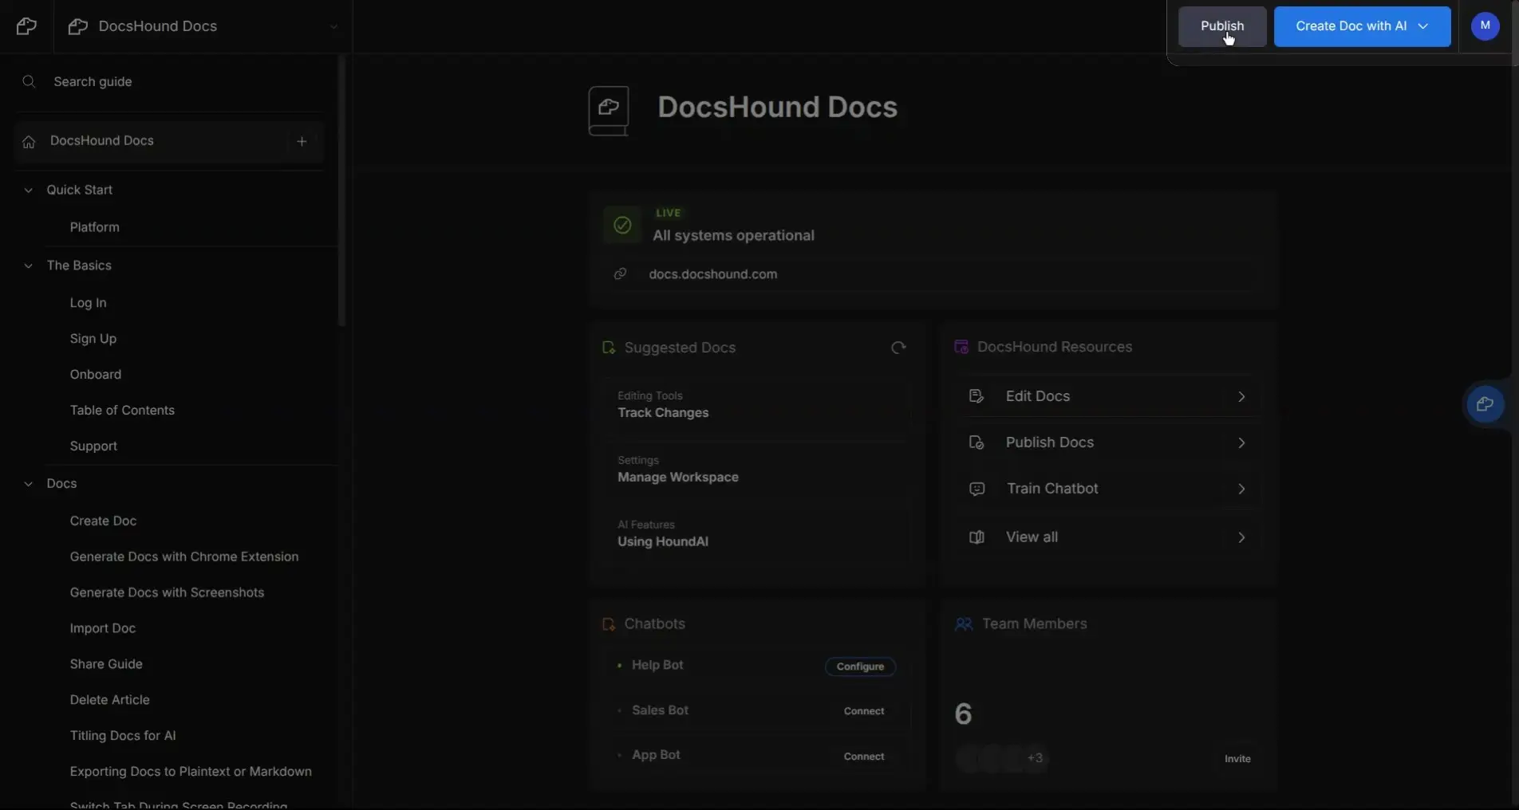Open Generate Docs with Chrome Extension
This screenshot has width=1519, height=810.
[184, 556]
